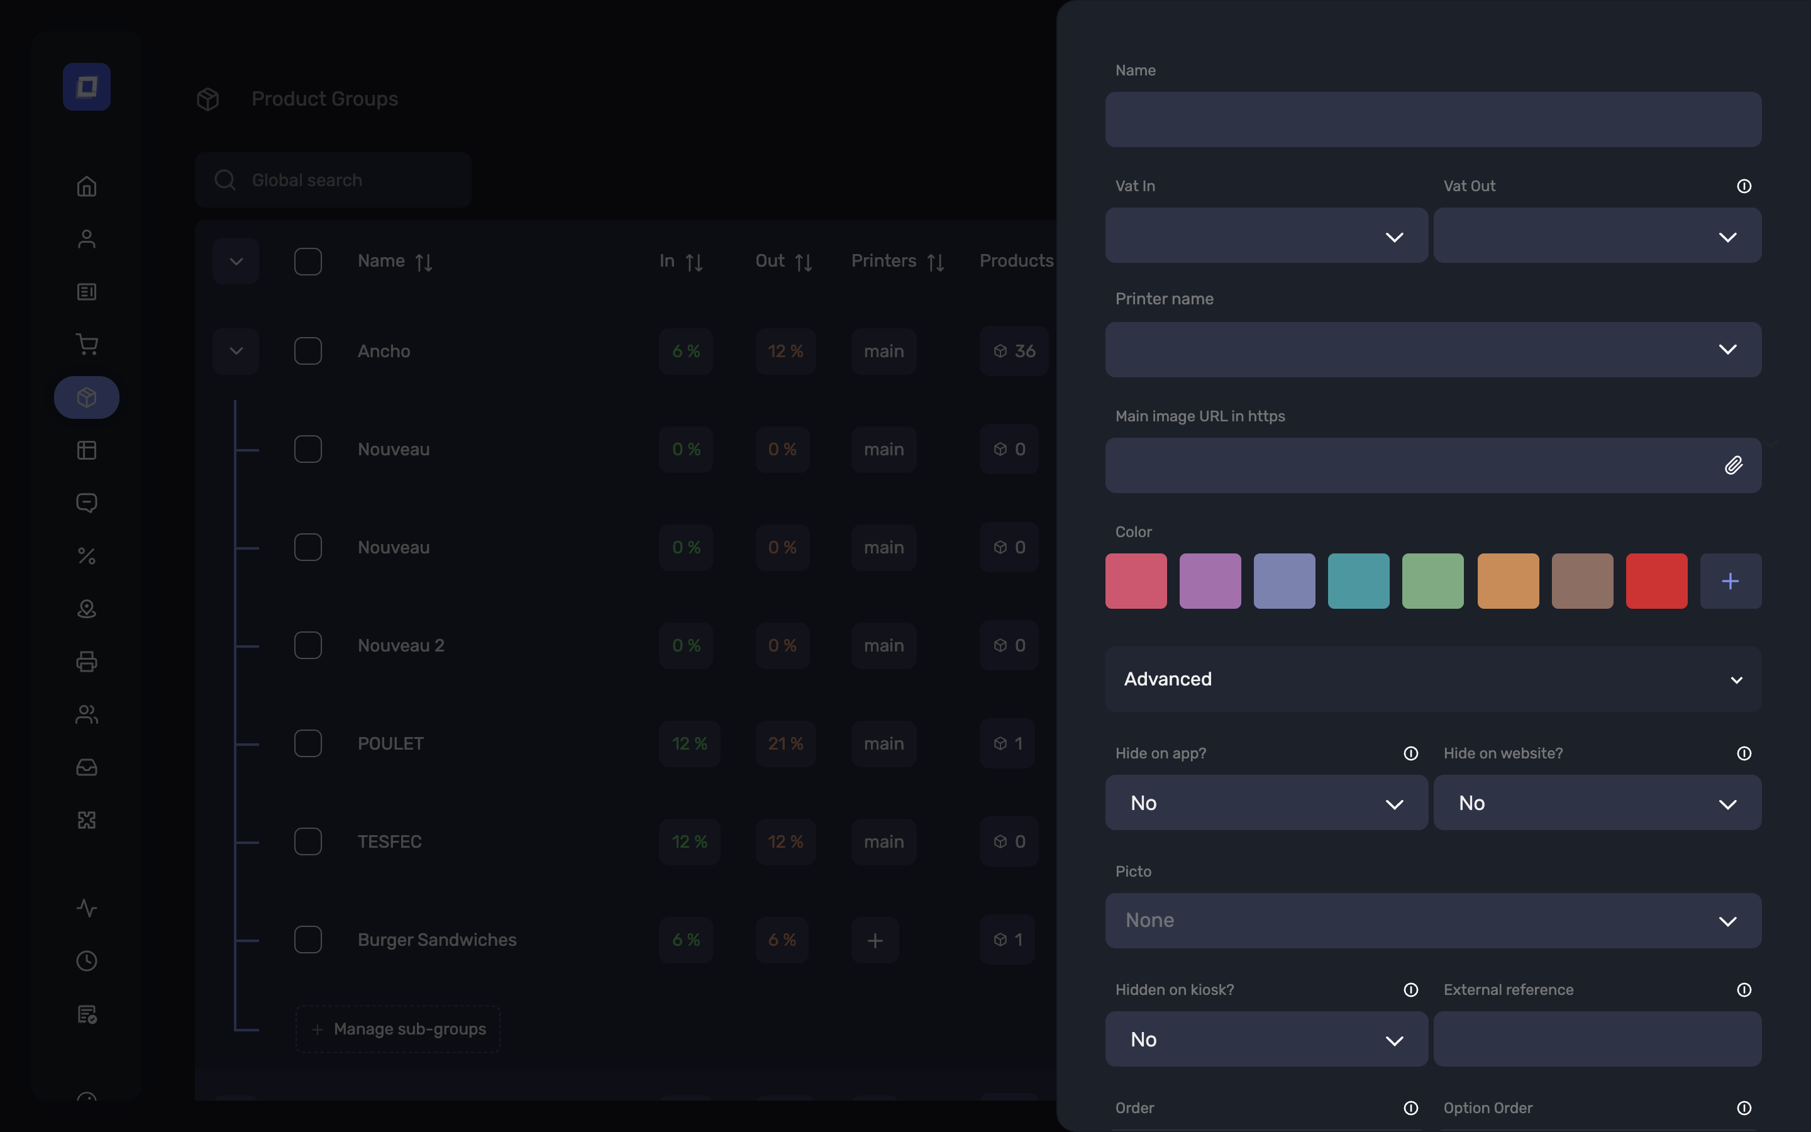Open the Vat In dropdown
The height and width of the screenshot is (1132, 1811).
point(1266,236)
